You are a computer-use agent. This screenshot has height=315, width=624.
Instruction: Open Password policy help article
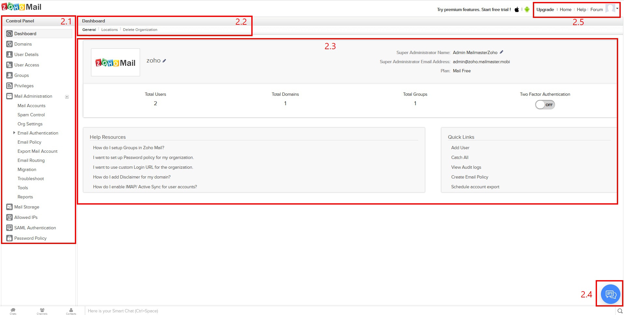click(143, 157)
